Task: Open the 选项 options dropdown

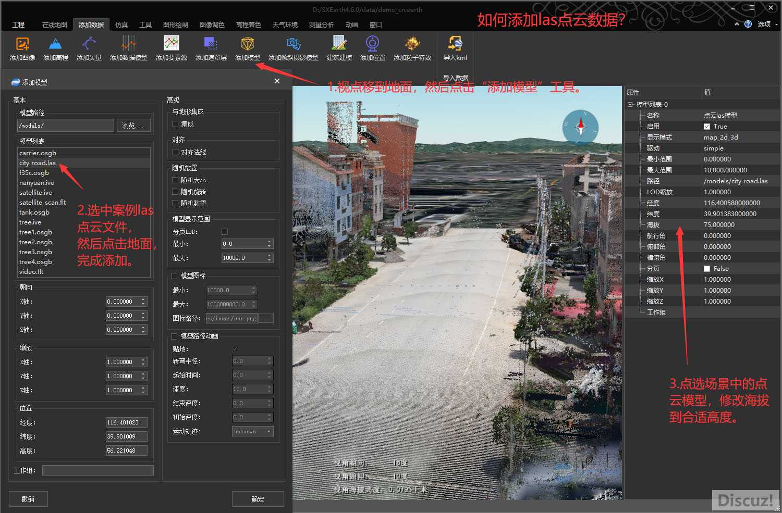Action: (x=768, y=24)
